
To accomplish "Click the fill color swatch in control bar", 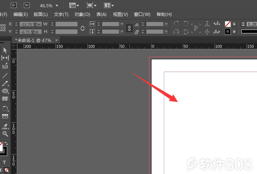I will point(228,24).
